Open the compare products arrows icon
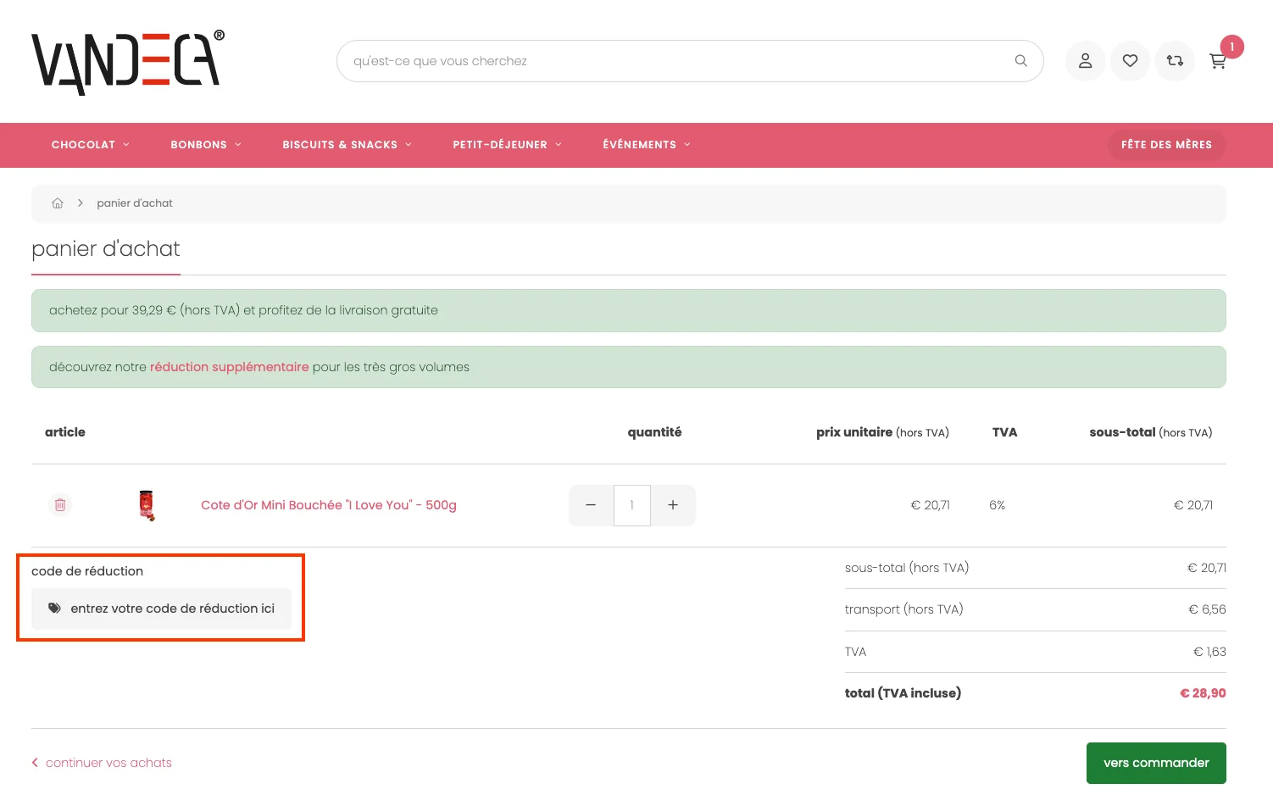 tap(1175, 61)
